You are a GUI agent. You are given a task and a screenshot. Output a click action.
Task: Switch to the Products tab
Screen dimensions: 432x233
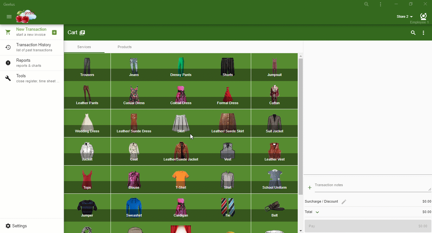click(124, 47)
